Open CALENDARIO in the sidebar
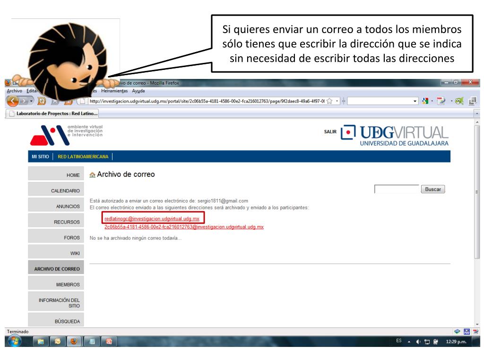 [x=56, y=190]
